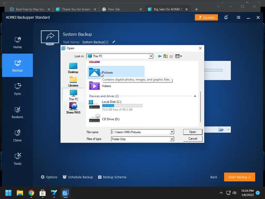Click the go back arrow in Open dialog
The image size is (265, 199).
pyautogui.click(x=159, y=56)
